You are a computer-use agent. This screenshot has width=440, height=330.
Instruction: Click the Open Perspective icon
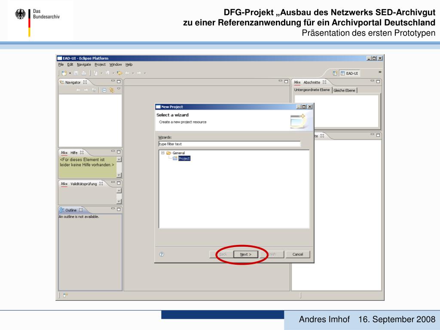tap(335, 73)
